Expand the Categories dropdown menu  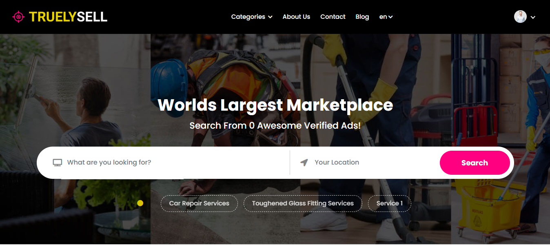252,17
